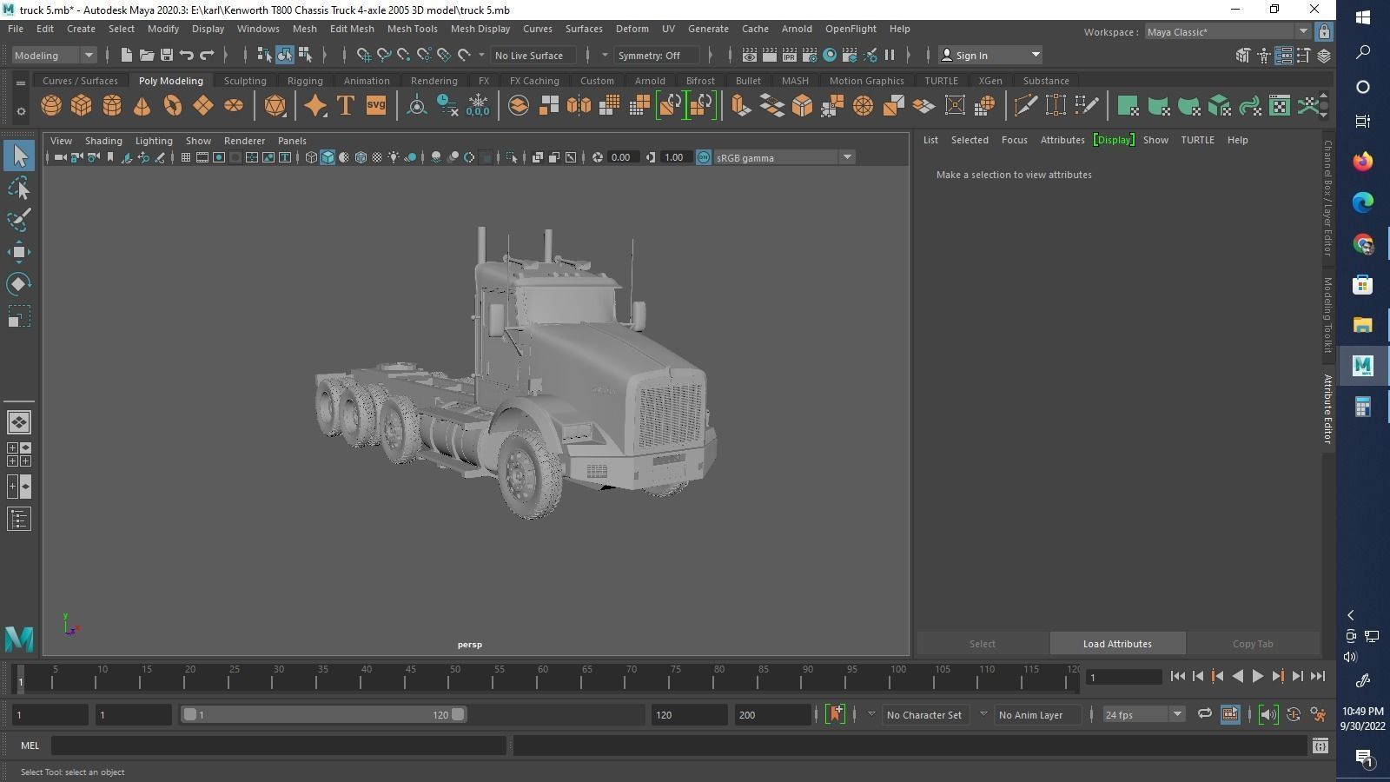Create a polygon sphere from the shelf

pos(51,106)
